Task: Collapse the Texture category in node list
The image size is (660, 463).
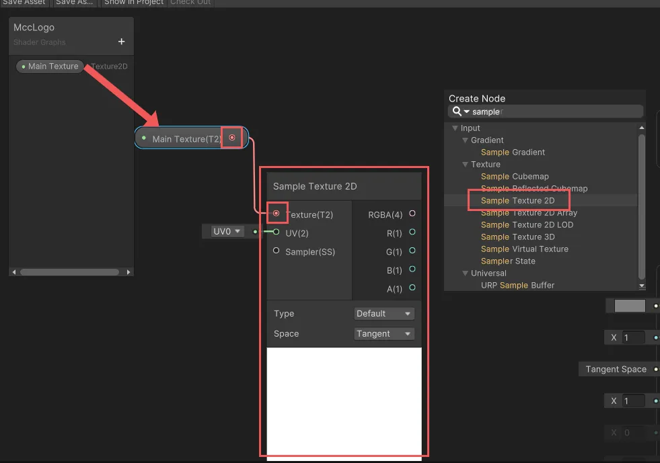Action: tap(465, 165)
